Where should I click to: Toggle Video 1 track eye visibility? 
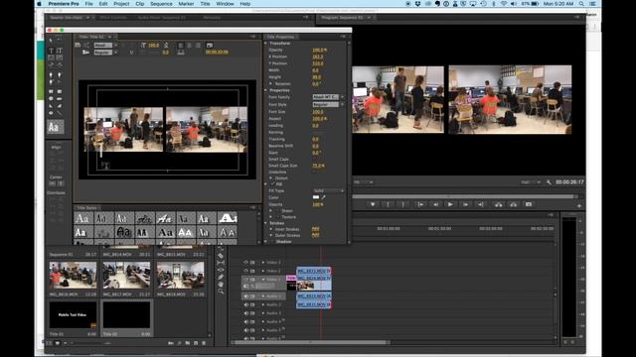click(x=245, y=280)
